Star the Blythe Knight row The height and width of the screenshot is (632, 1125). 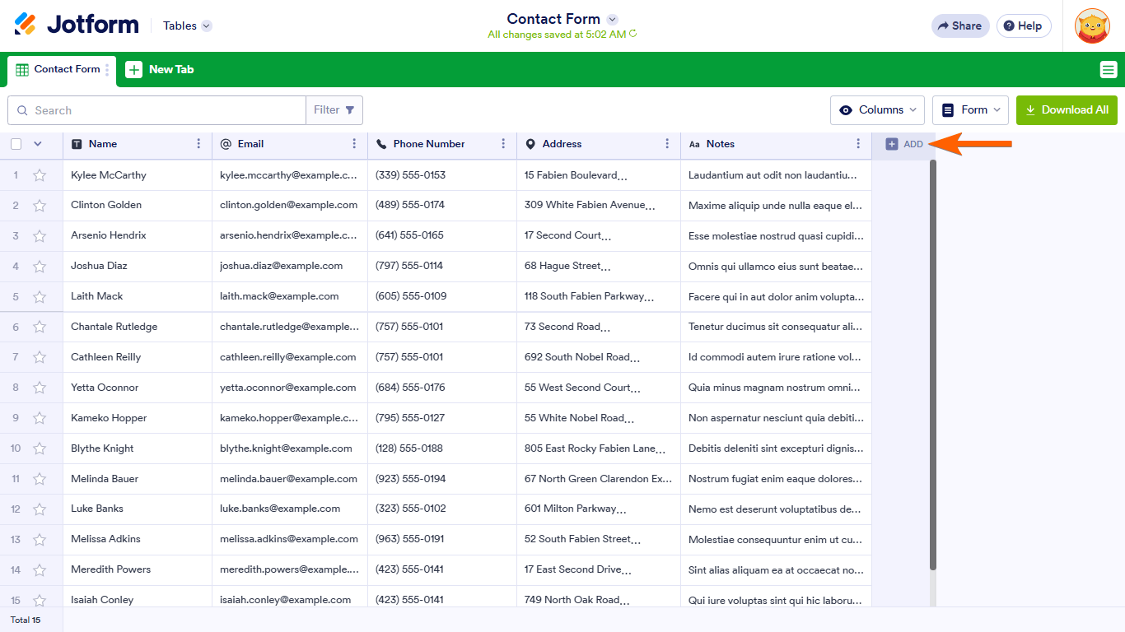point(40,449)
